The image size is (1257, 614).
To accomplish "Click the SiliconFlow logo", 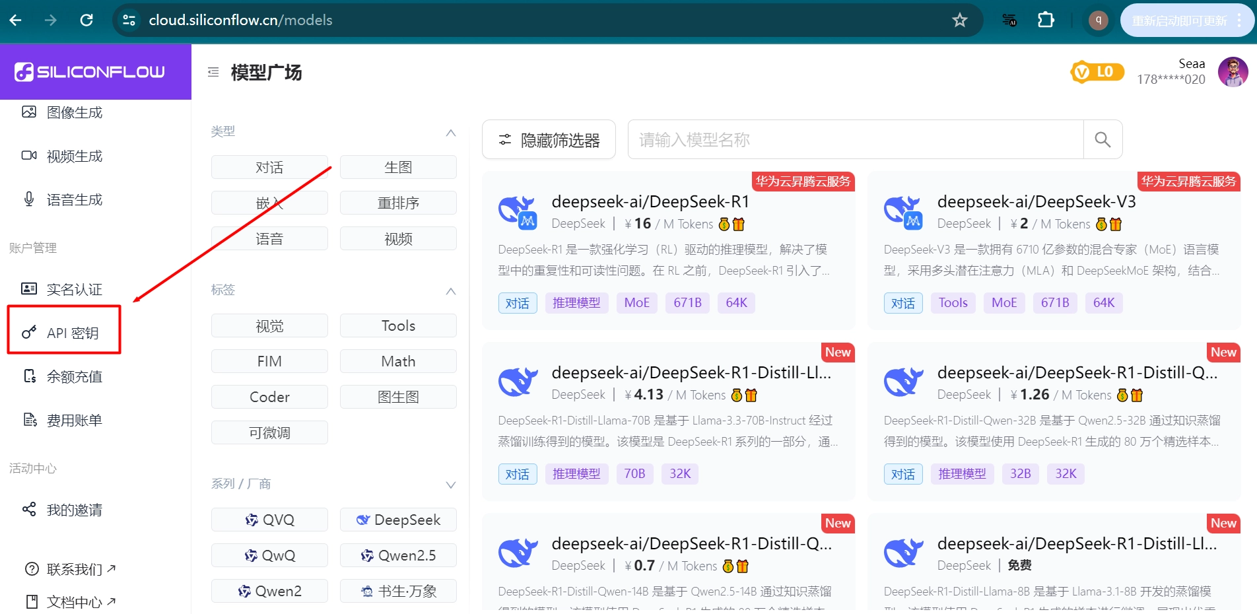I will tap(90, 72).
